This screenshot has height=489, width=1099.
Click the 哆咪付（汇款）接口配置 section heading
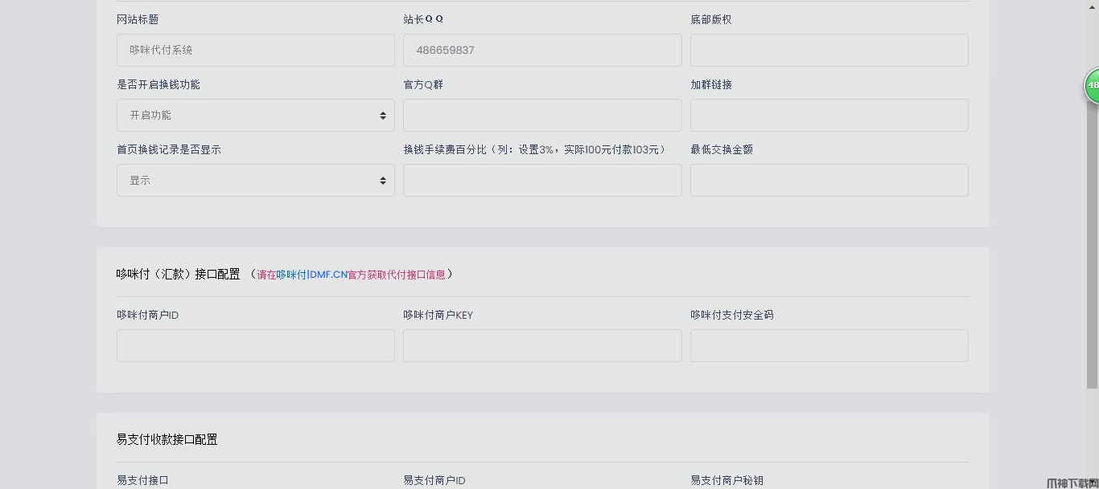pos(178,275)
